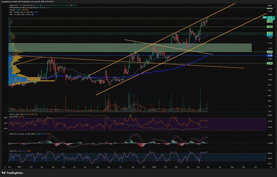
Task: Click the green 15.05 horizontal line label
Action: click(x=270, y=27)
